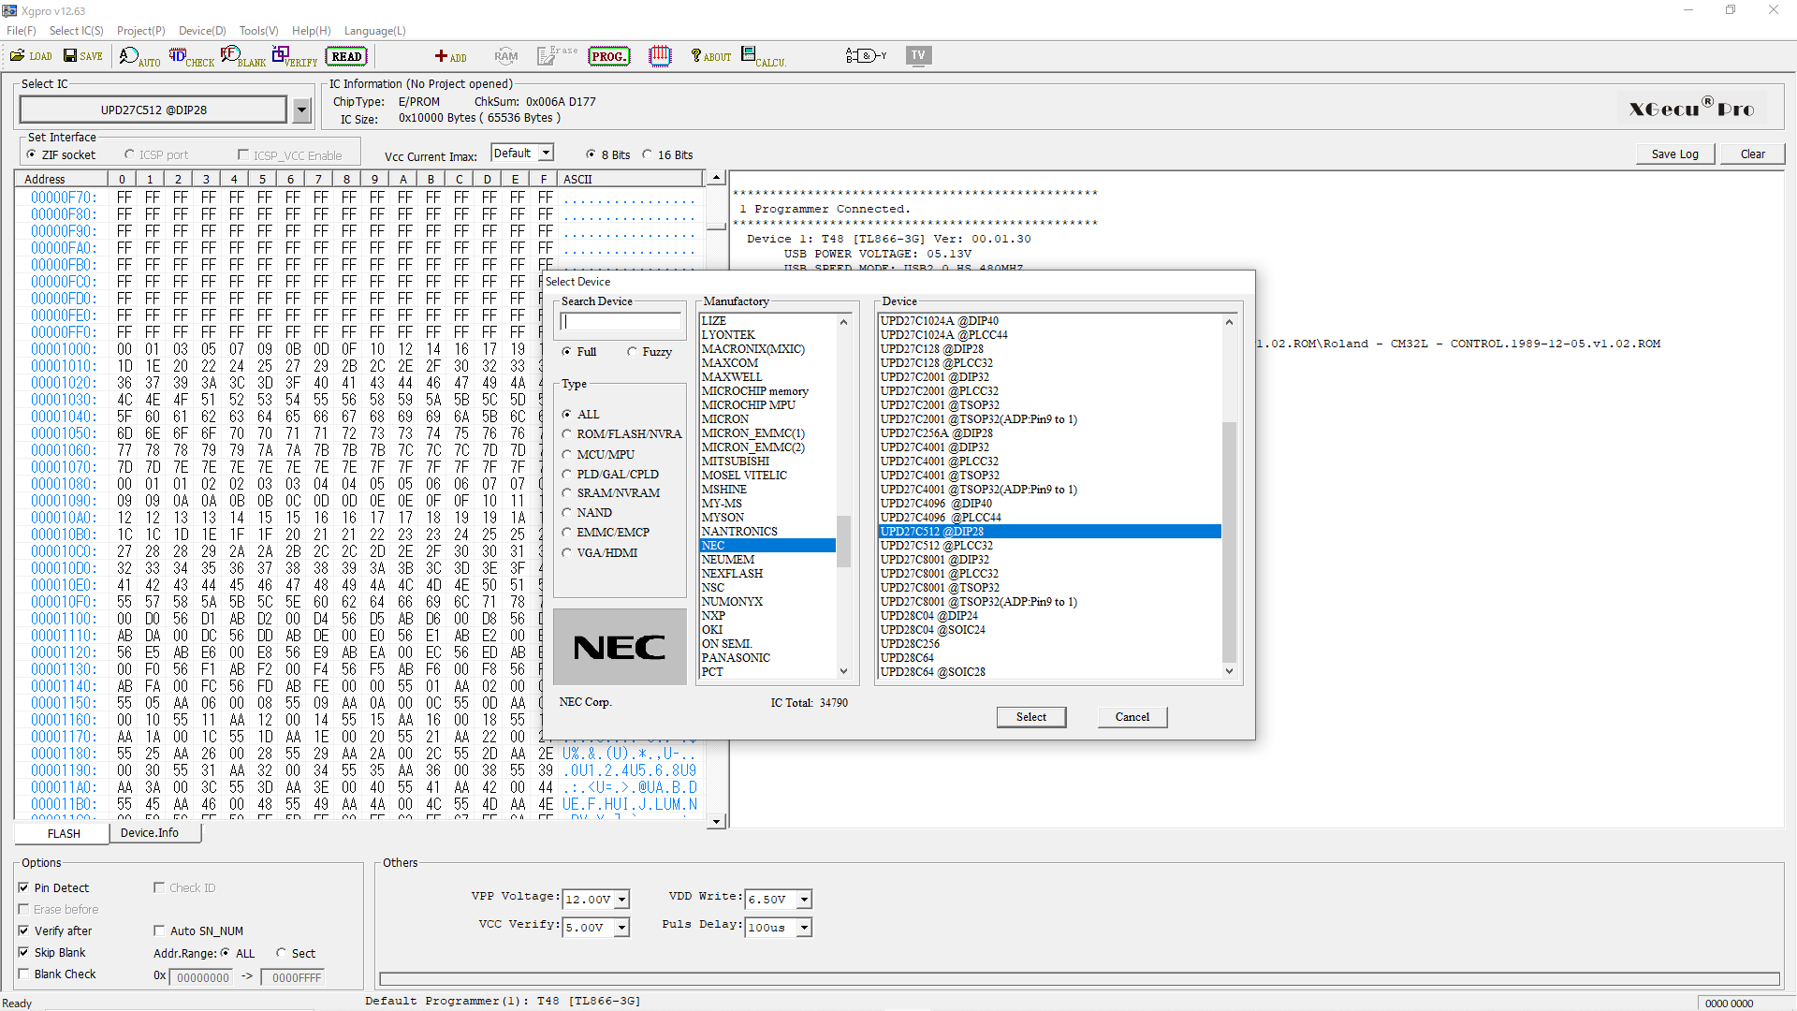Viewport: 1797px width, 1011px height.
Task: Click the VERIFY toolbar icon
Action: pyautogui.click(x=294, y=57)
